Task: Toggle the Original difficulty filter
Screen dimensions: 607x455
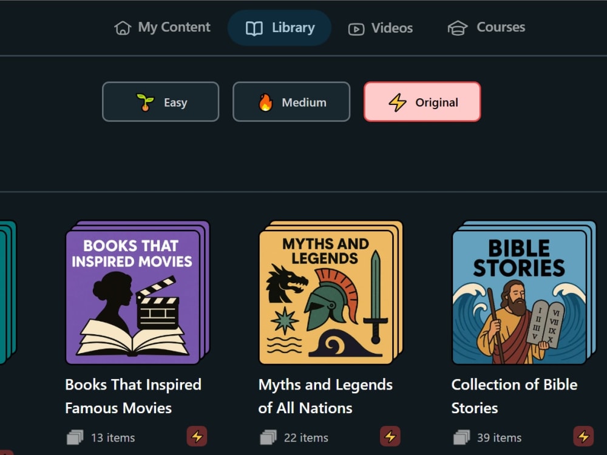Action: click(422, 102)
